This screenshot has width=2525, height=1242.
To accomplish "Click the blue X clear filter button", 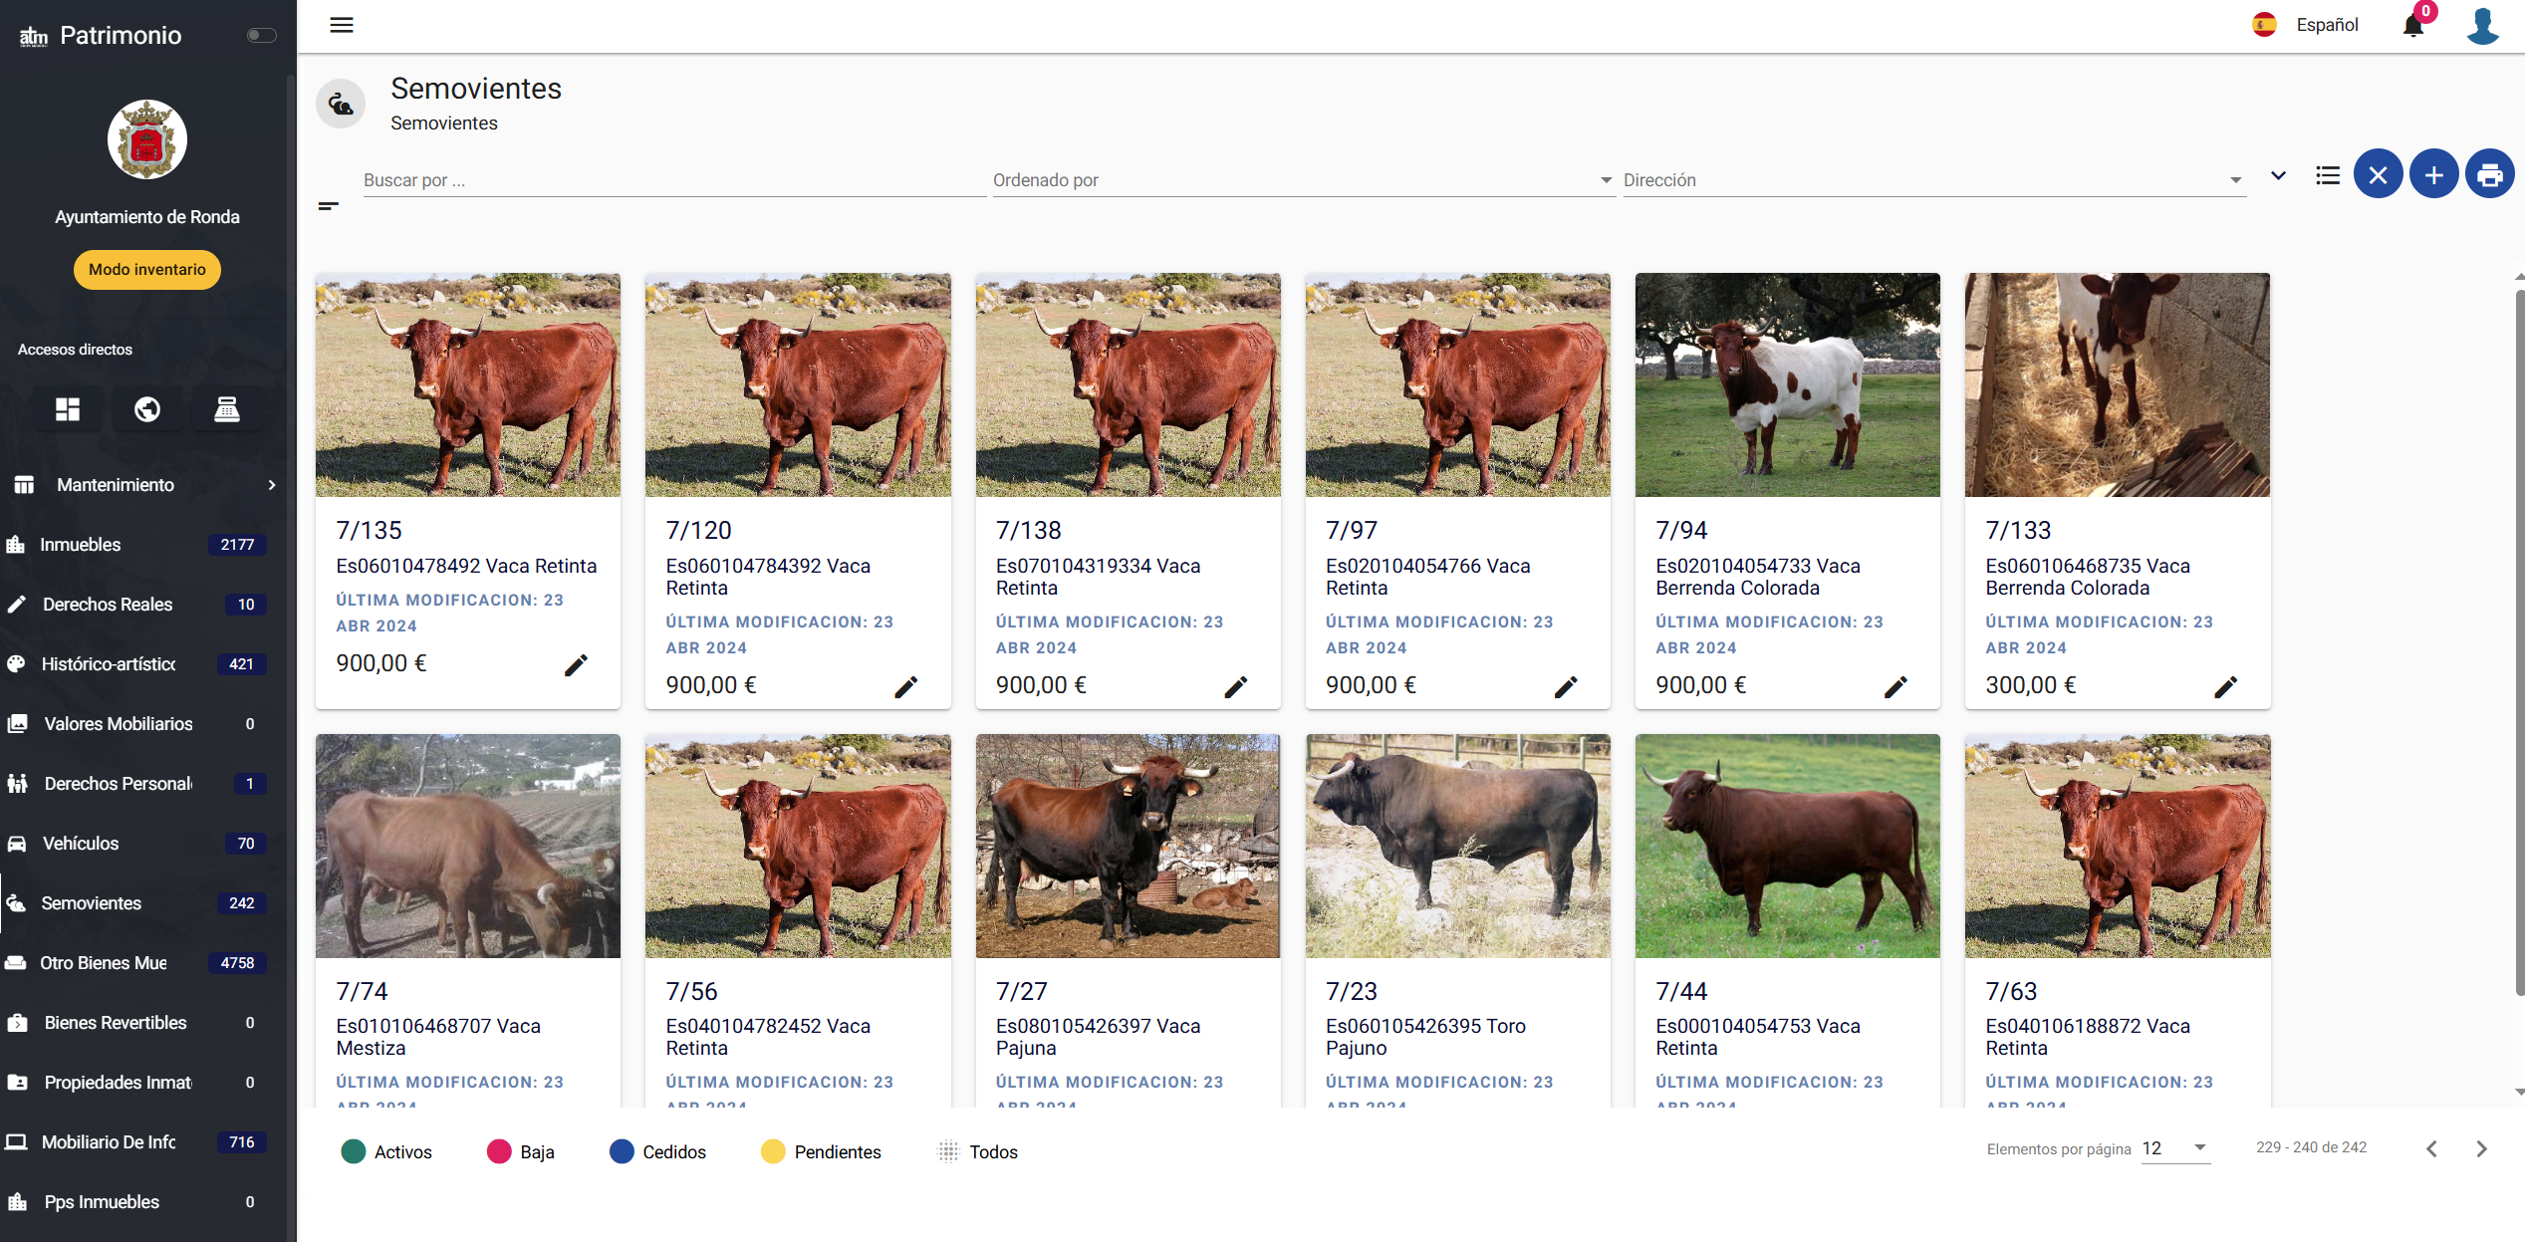I will (x=2378, y=175).
